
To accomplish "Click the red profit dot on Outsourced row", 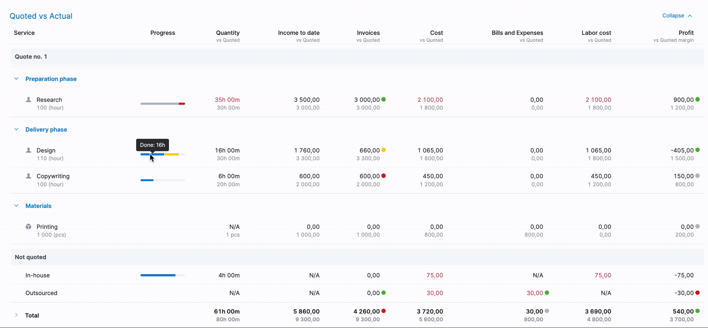I will click(x=697, y=293).
